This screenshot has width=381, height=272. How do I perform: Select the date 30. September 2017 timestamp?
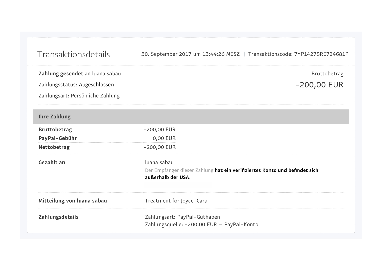tap(190, 54)
